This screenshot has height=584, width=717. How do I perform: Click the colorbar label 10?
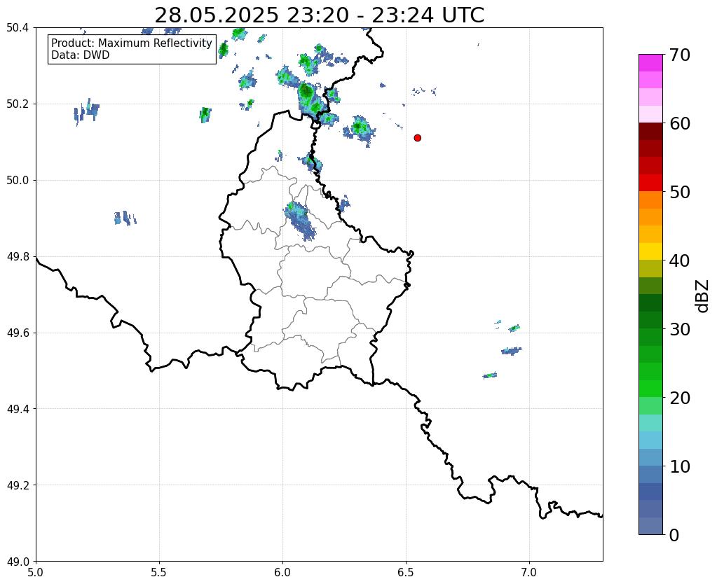click(x=680, y=466)
